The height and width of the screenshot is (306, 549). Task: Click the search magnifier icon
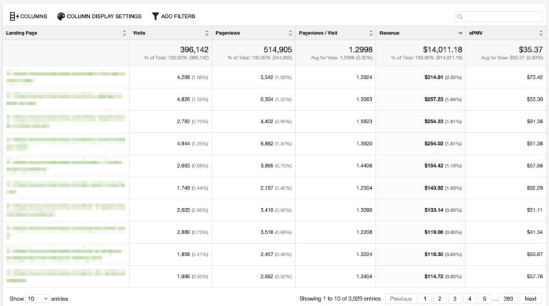[x=460, y=16]
